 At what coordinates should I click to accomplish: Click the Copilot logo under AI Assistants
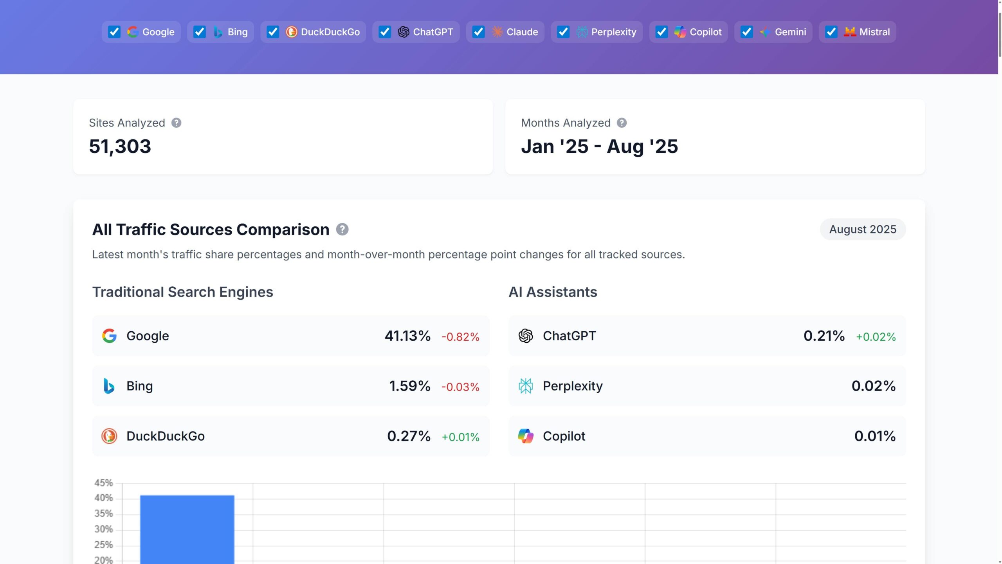click(x=526, y=436)
